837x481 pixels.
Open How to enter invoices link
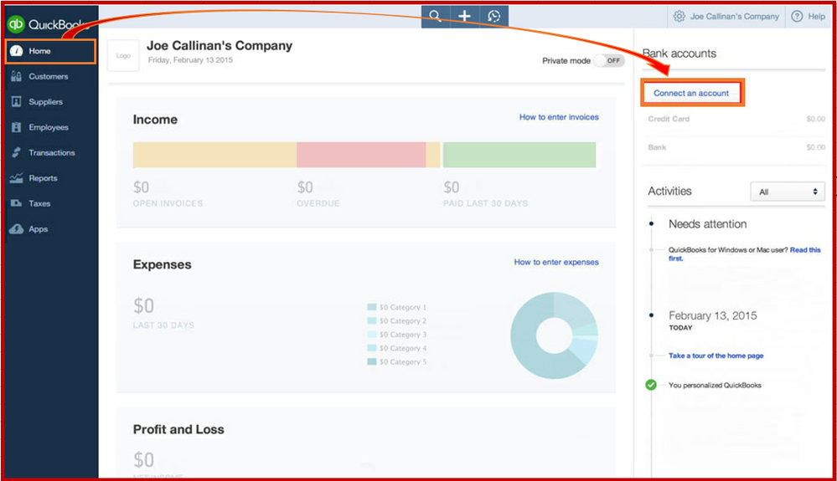click(x=559, y=117)
